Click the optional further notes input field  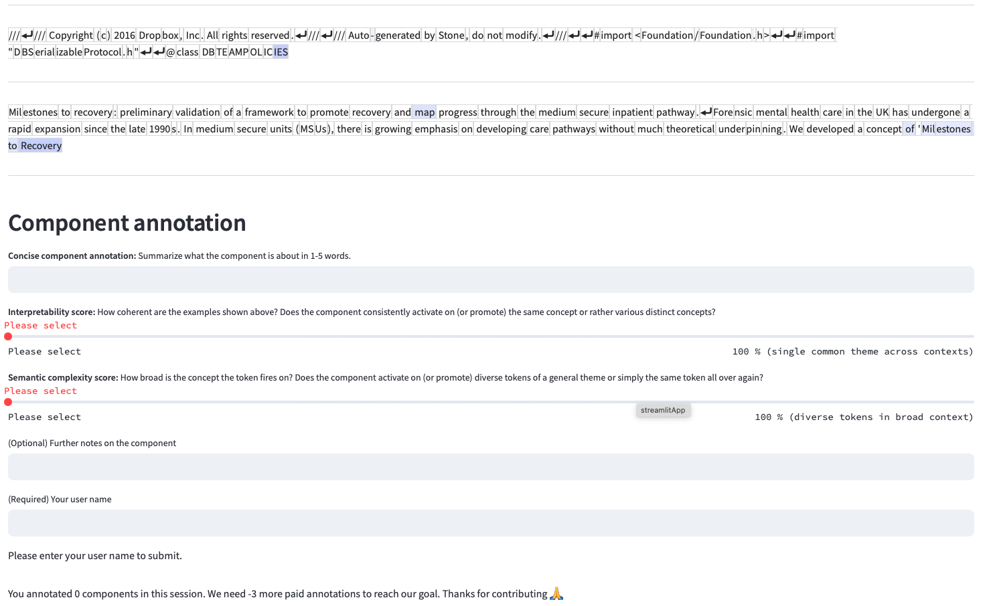(x=491, y=467)
